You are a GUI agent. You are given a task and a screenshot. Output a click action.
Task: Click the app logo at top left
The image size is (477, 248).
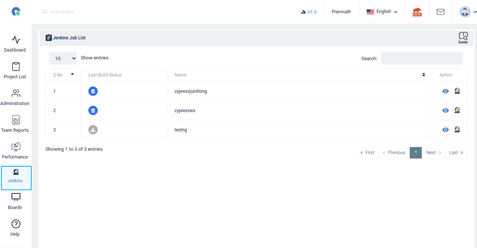pyautogui.click(x=16, y=12)
